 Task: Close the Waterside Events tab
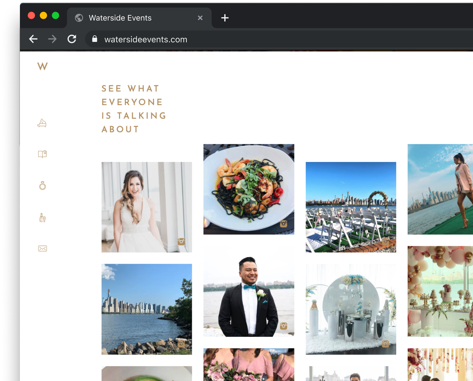pos(200,18)
